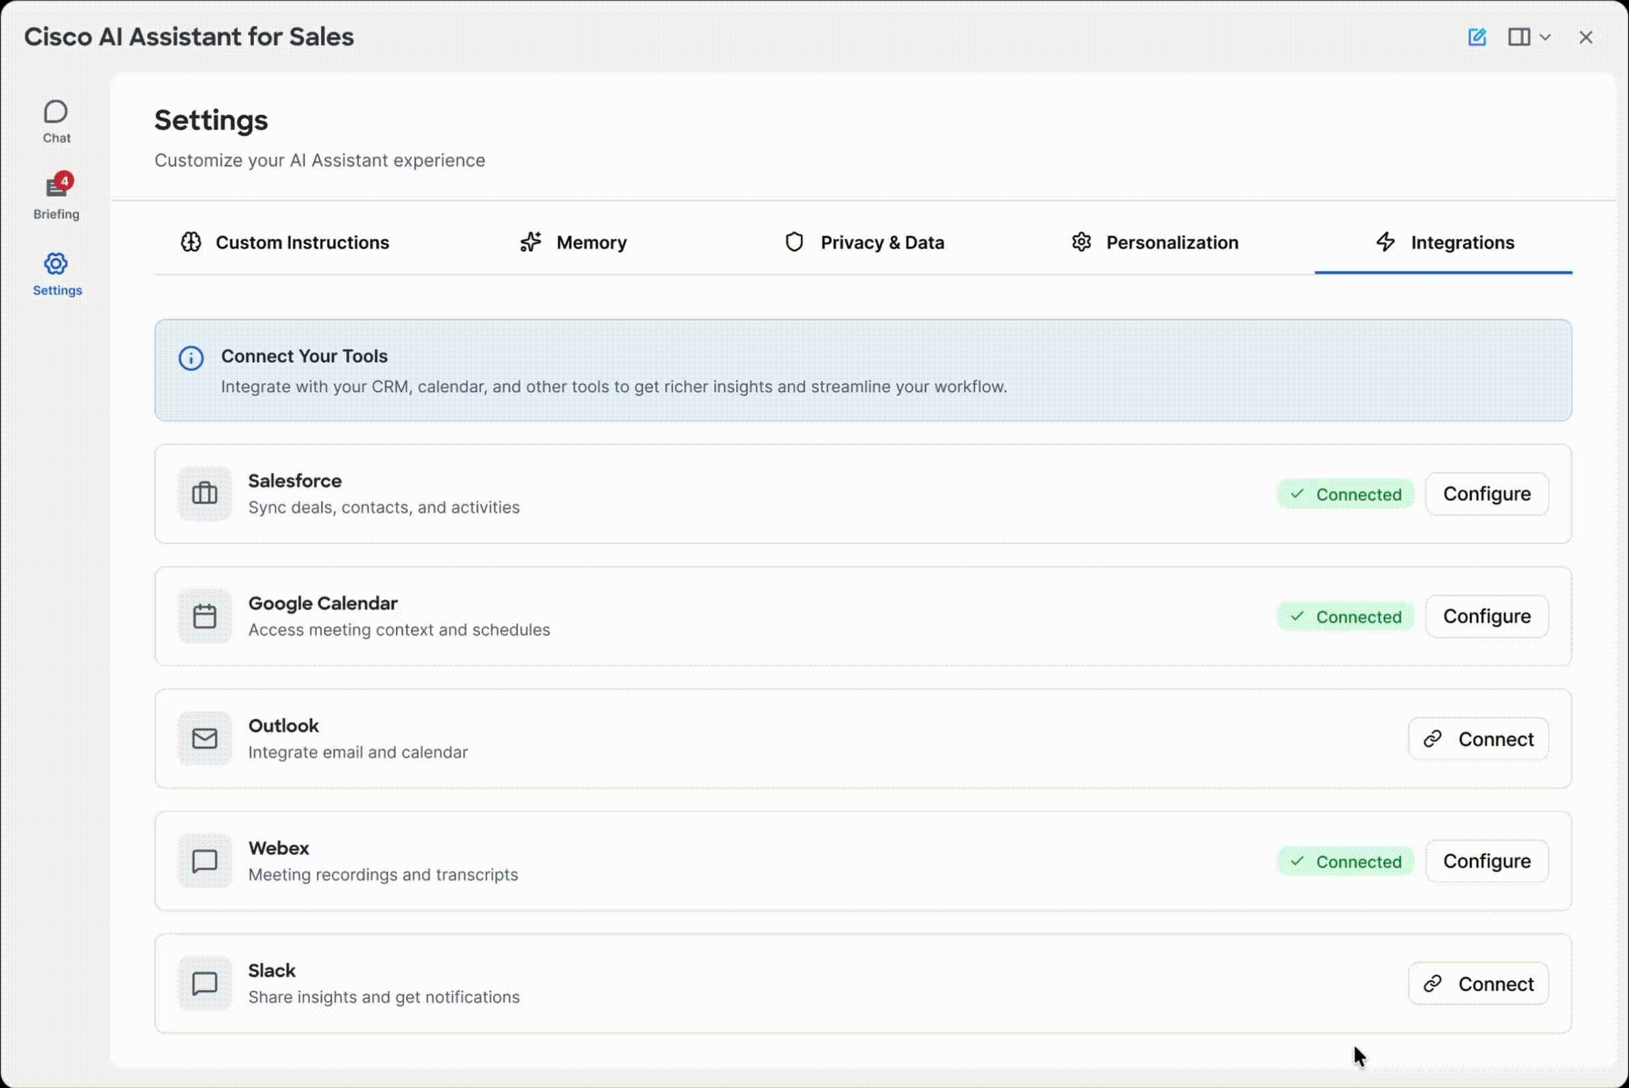The height and width of the screenshot is (1088, 1629).
Task: Click 'Share insights and get notifications' text
Action: (384, 997)
